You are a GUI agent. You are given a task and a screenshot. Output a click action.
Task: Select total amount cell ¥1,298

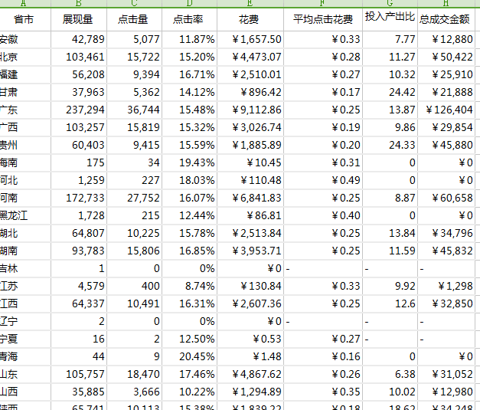tap(446, 286)
